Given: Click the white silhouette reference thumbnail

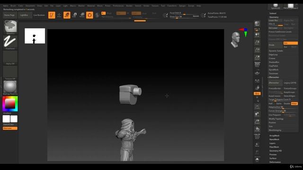Looking at the screenshot, I should (x=35, y=36).
